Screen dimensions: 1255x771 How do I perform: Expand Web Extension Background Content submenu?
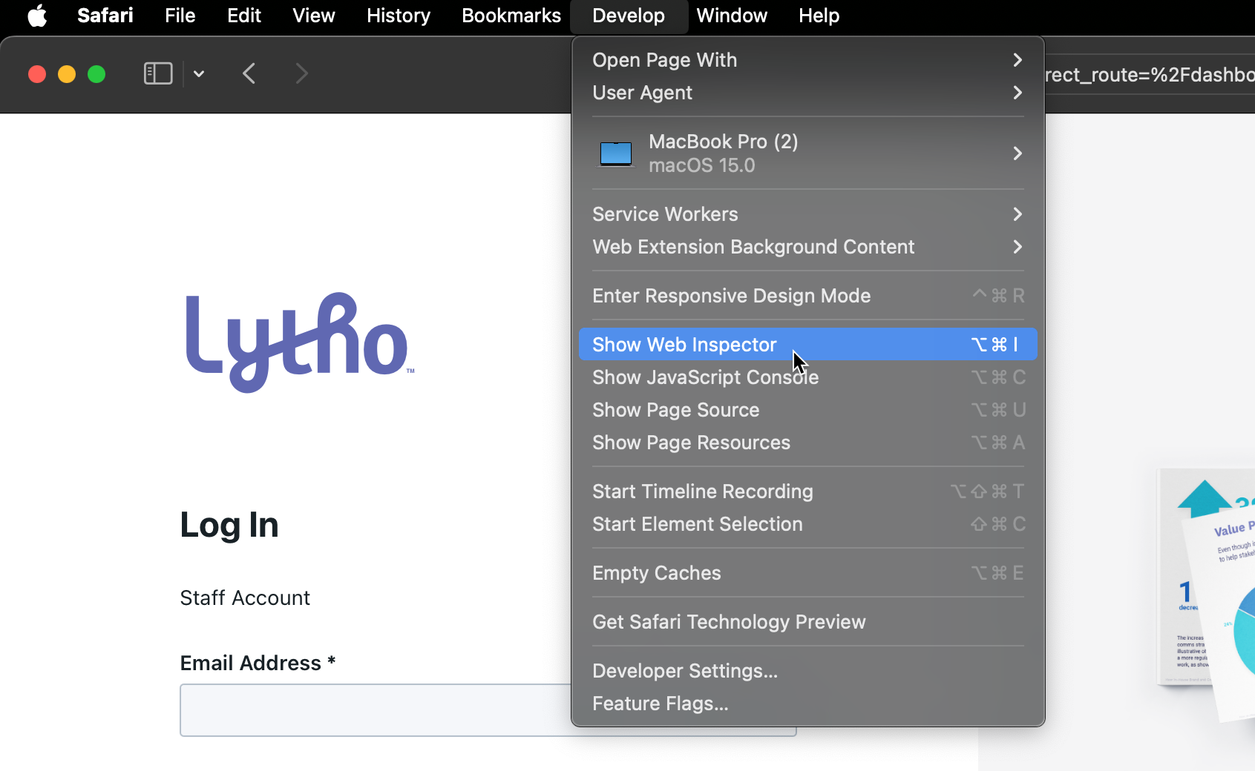point(807,247)
